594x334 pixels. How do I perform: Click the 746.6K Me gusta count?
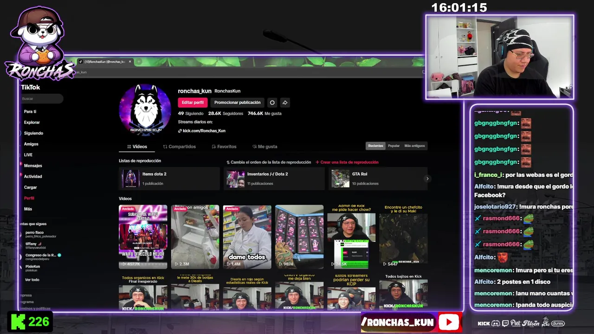(265, 113)
